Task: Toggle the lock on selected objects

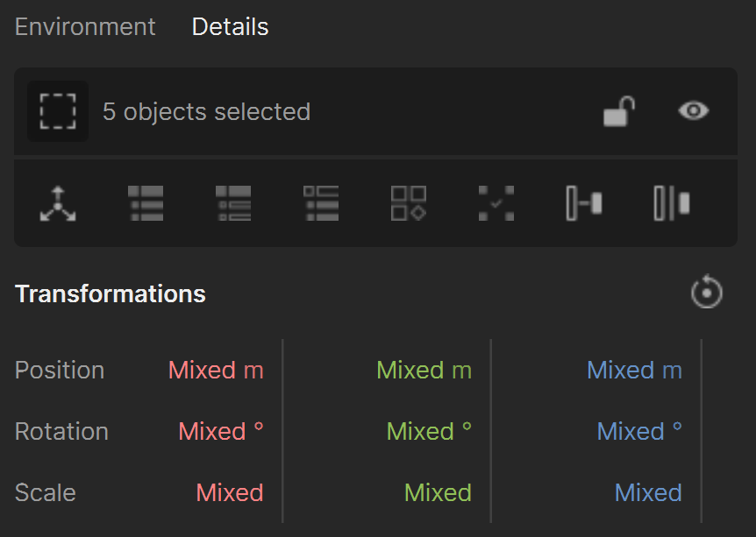Action: 619,111
